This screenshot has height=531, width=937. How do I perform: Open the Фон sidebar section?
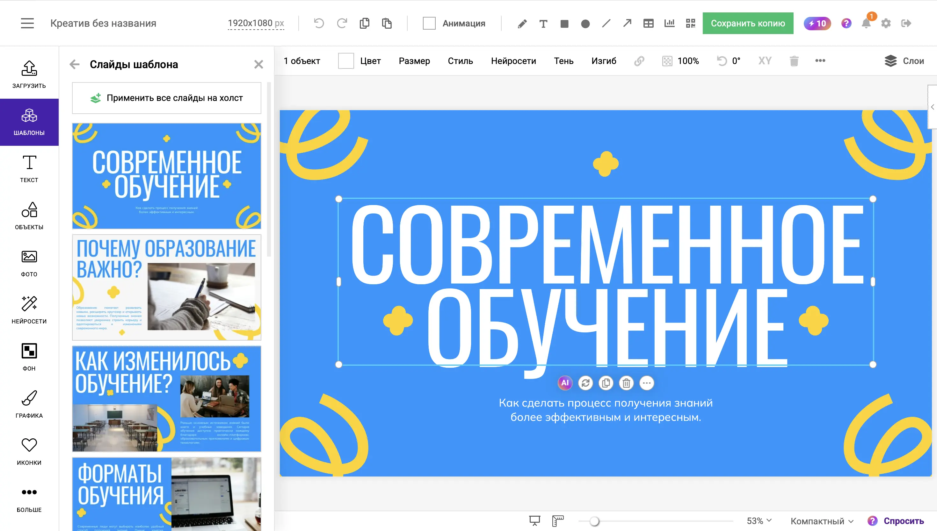point(29,357)
